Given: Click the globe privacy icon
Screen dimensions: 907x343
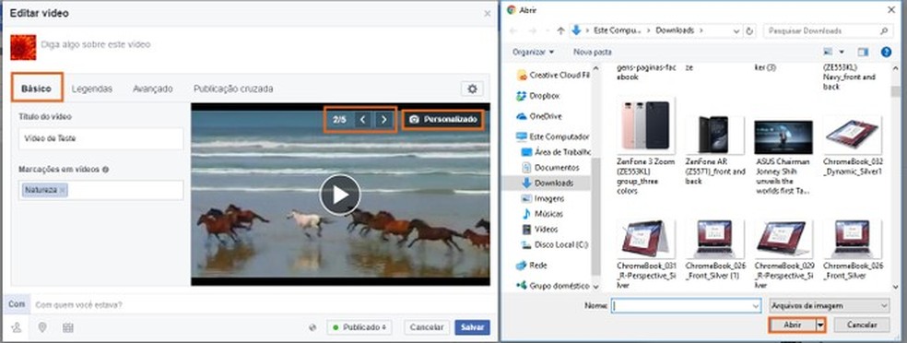Looking at the screenshot, I should (x=313, y=327).
